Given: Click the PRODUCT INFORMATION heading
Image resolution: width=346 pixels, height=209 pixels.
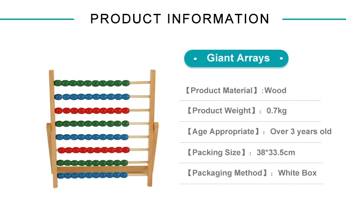Looking at the screenshot, I should point(179,19).
